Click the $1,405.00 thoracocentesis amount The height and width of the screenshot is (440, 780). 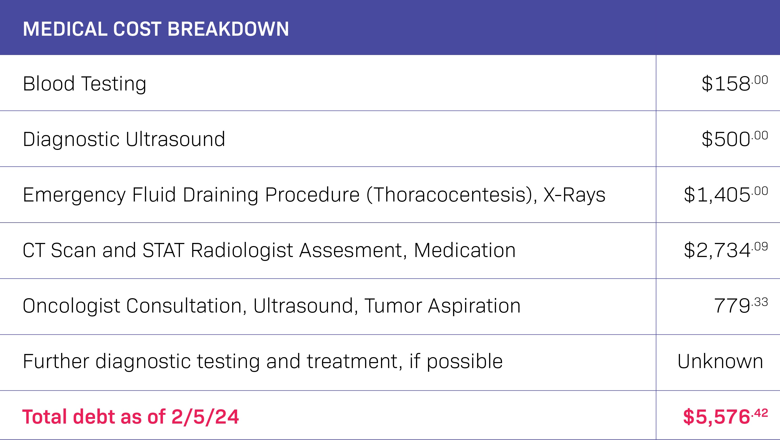(x=726, y=195)
